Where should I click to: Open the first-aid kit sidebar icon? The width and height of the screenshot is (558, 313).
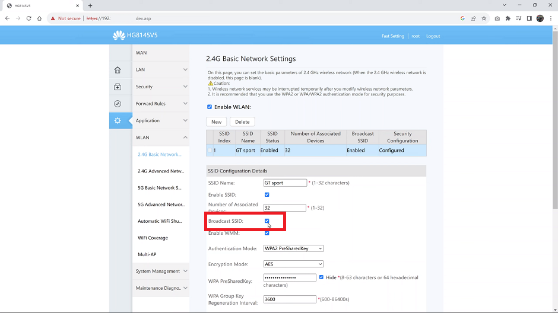118,87
